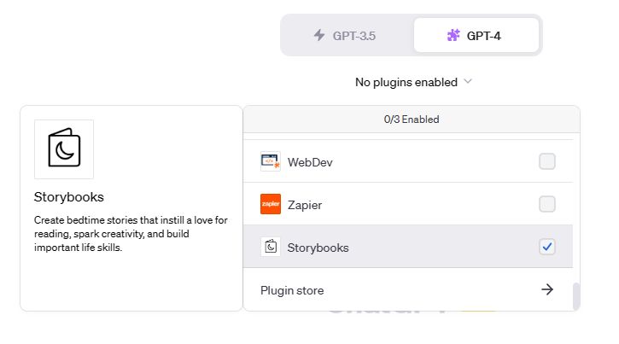Click the Storybooks title in the preview card

68,197
